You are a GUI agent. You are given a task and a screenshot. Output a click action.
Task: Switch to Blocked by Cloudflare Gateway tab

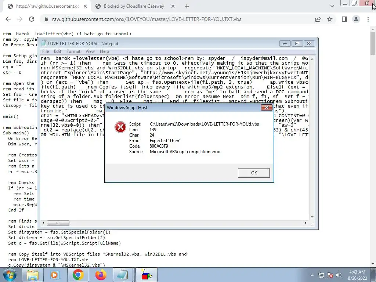click(134, 7)
